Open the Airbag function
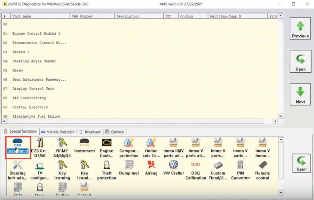The height and width of the screenshot is (200, 314). click(151, 168)
